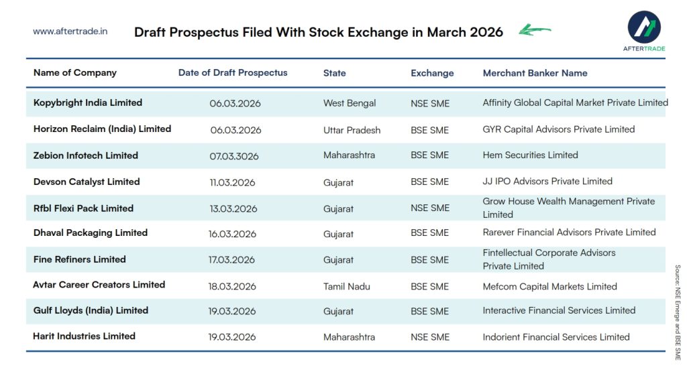The height and width of the screenshot is (386, 687).
Task: Select the Date of Draft Prospectus header
Action: pyautogui.click(x=233, y=72)
